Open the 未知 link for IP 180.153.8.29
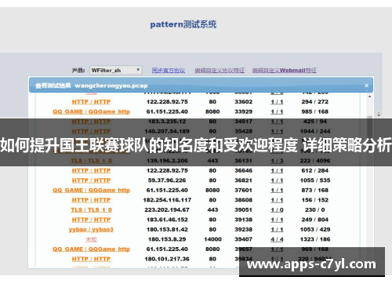 tap(91, 239)
